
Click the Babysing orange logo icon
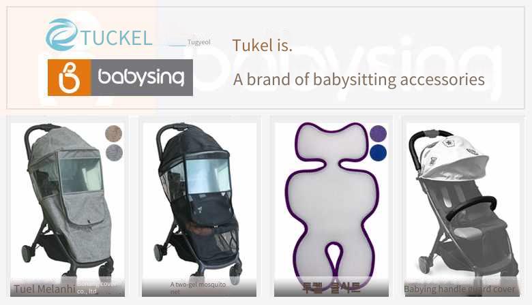(x=69, y=78)
